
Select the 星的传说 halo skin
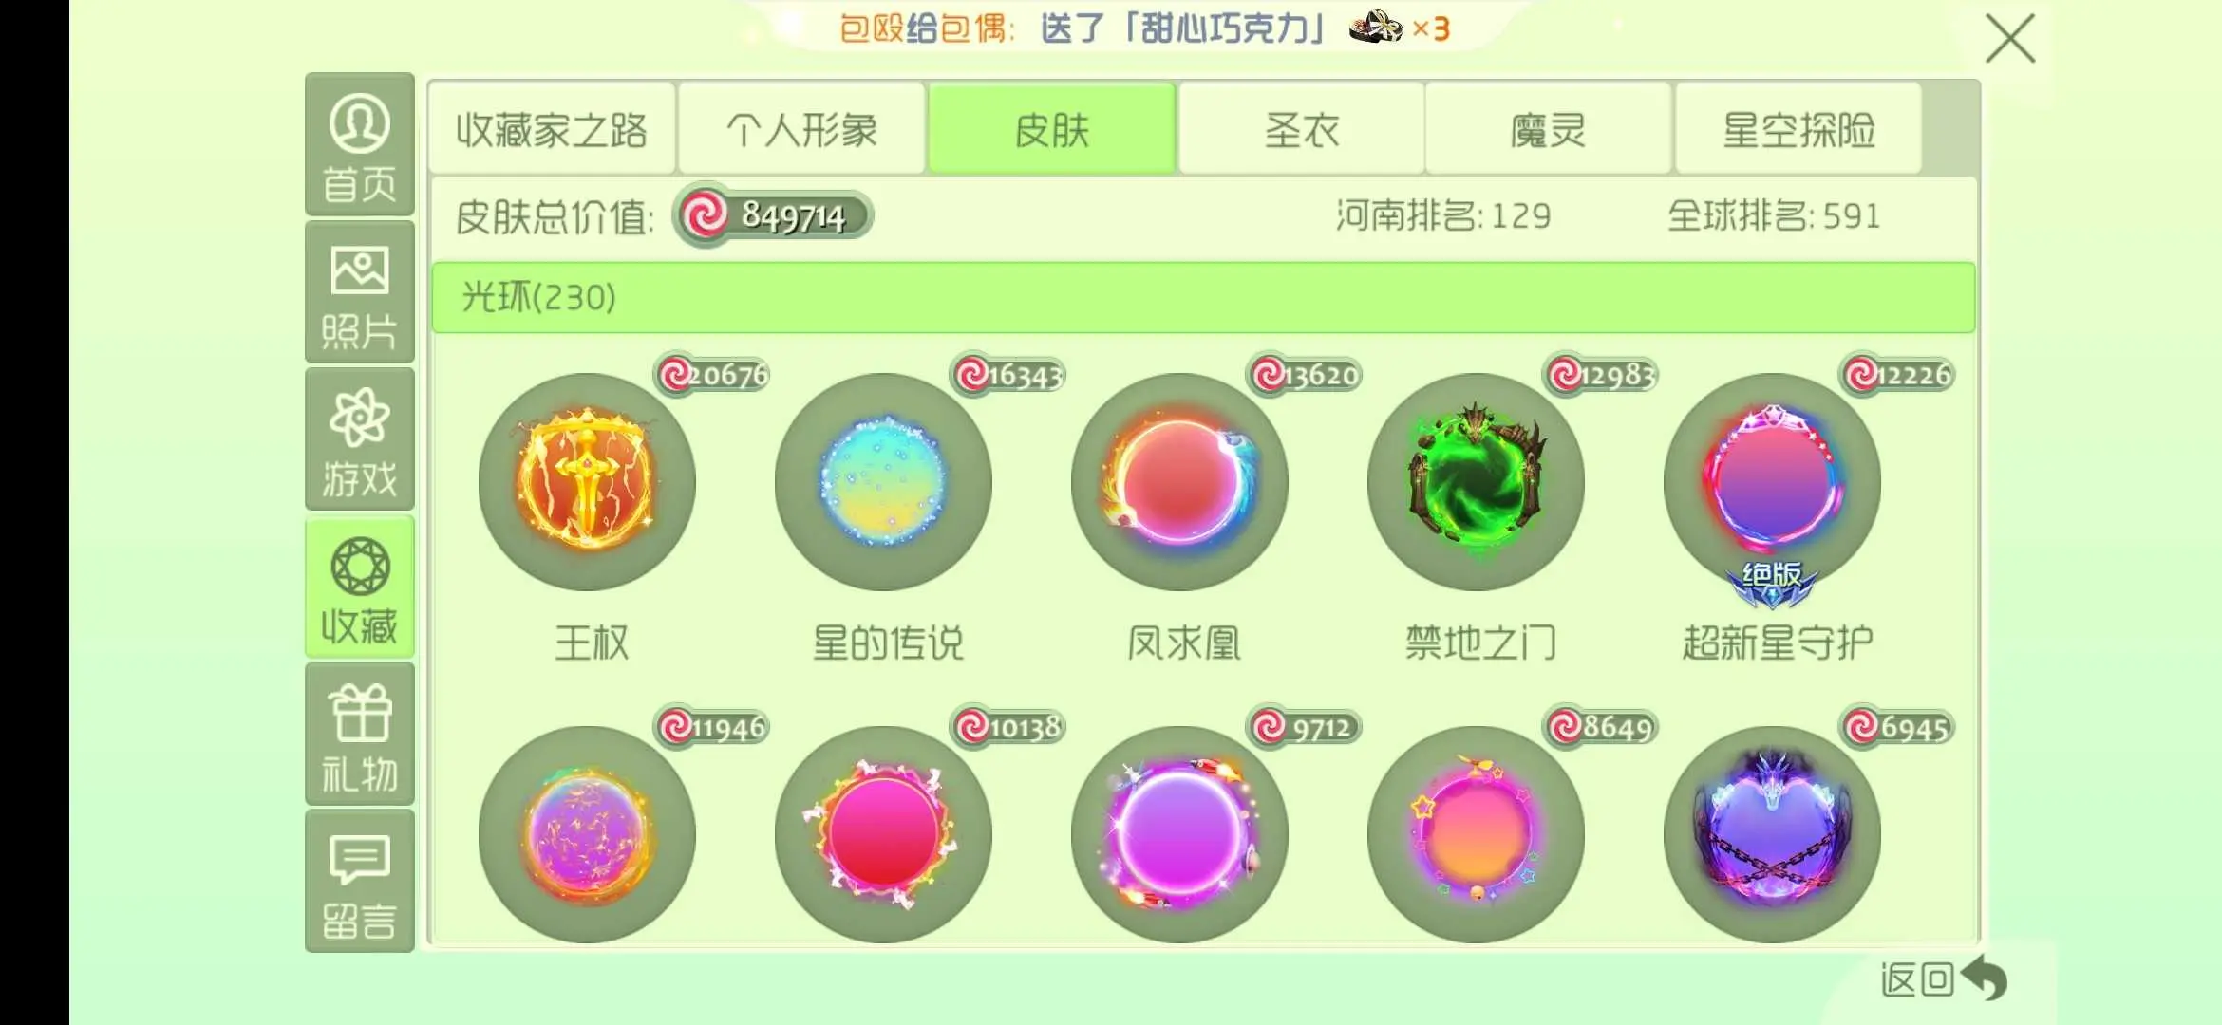[x=883, y=482]
